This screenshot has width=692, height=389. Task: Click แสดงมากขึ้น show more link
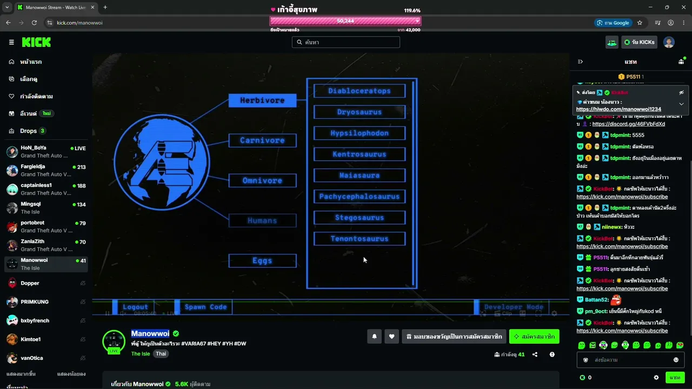[x=21, y=374]
